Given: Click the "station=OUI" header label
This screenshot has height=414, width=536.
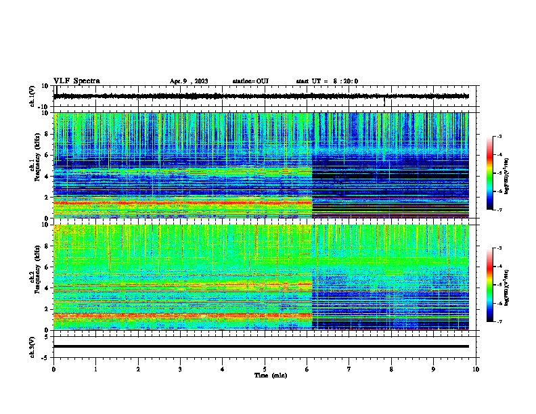Looking at the screenshot, I should (x=250, y=81).
